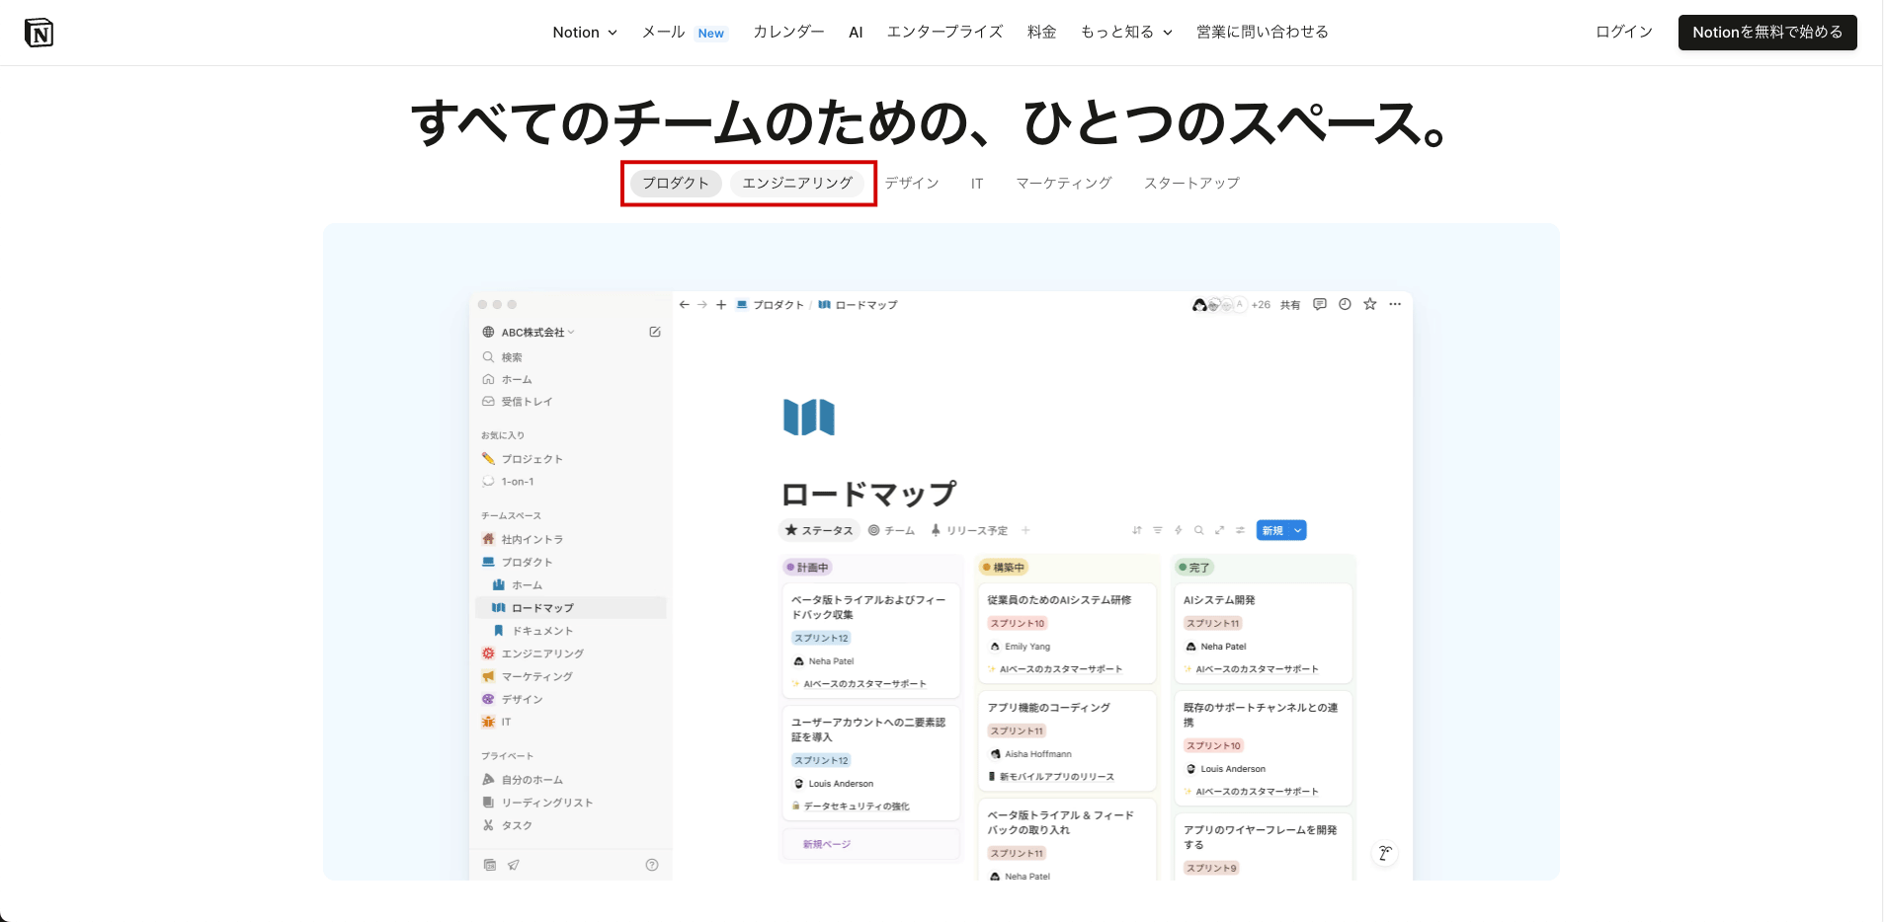Select the プロダクト team tab
The width and height of the screenshot is (1884, 922).
click(676, 184)
